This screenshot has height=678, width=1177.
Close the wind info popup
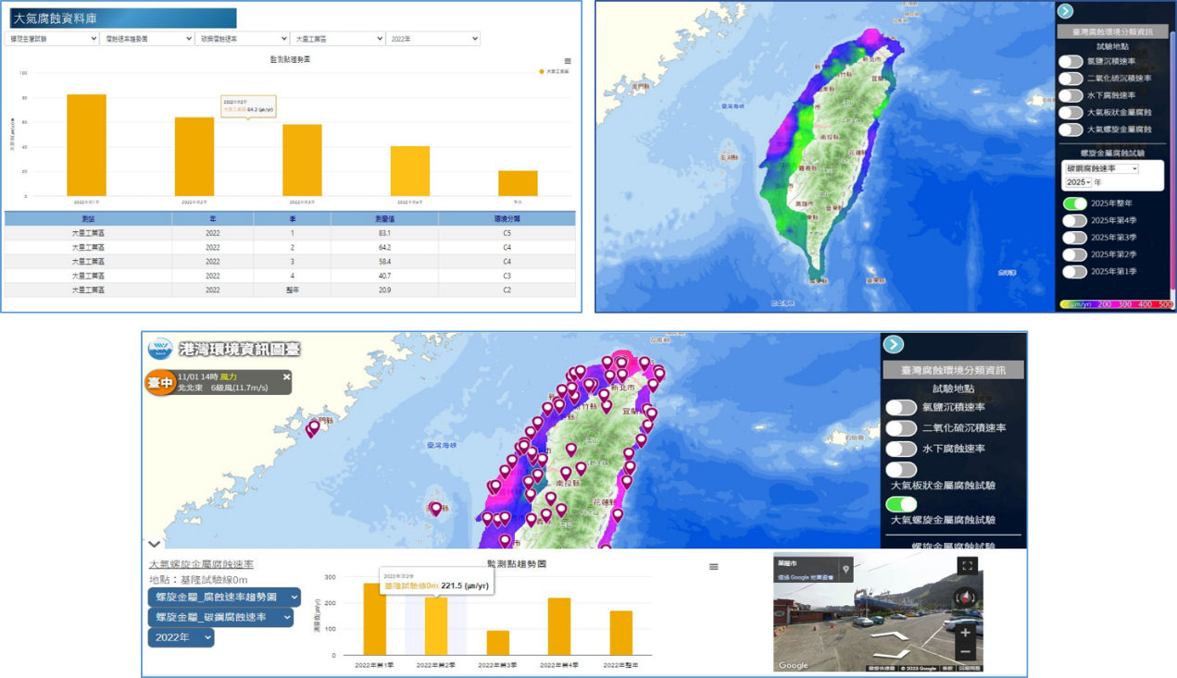(x=286, y=376)
